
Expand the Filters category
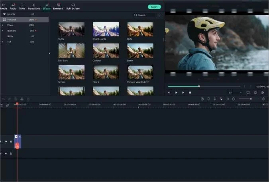point(2,25)
